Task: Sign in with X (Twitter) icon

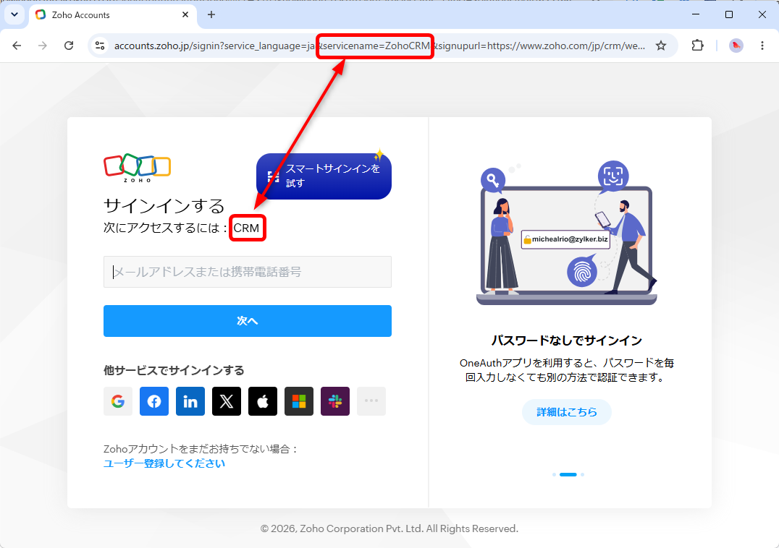Action: [227, 401]
